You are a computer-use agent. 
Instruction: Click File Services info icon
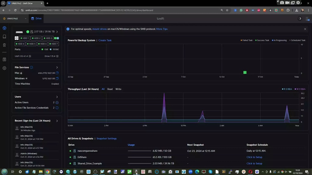(31, 67)
